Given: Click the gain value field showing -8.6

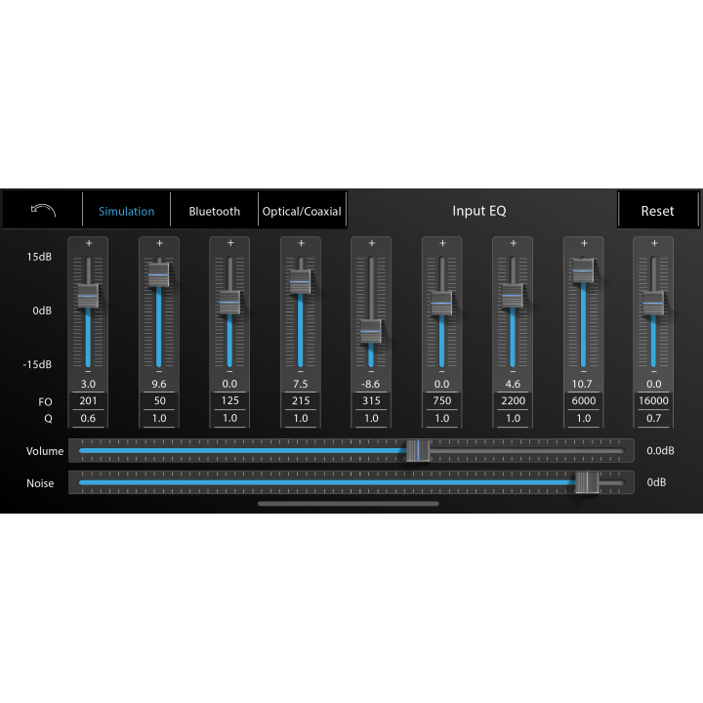Looking at the screenshot, I should tap(371, 385).
